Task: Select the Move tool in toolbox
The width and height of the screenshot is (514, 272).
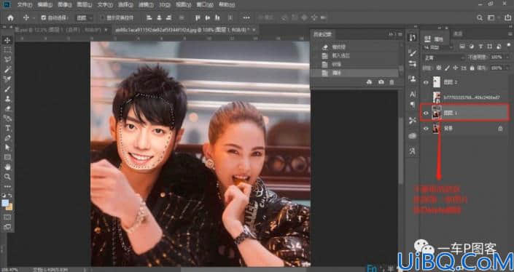Action: pos(7,40)
